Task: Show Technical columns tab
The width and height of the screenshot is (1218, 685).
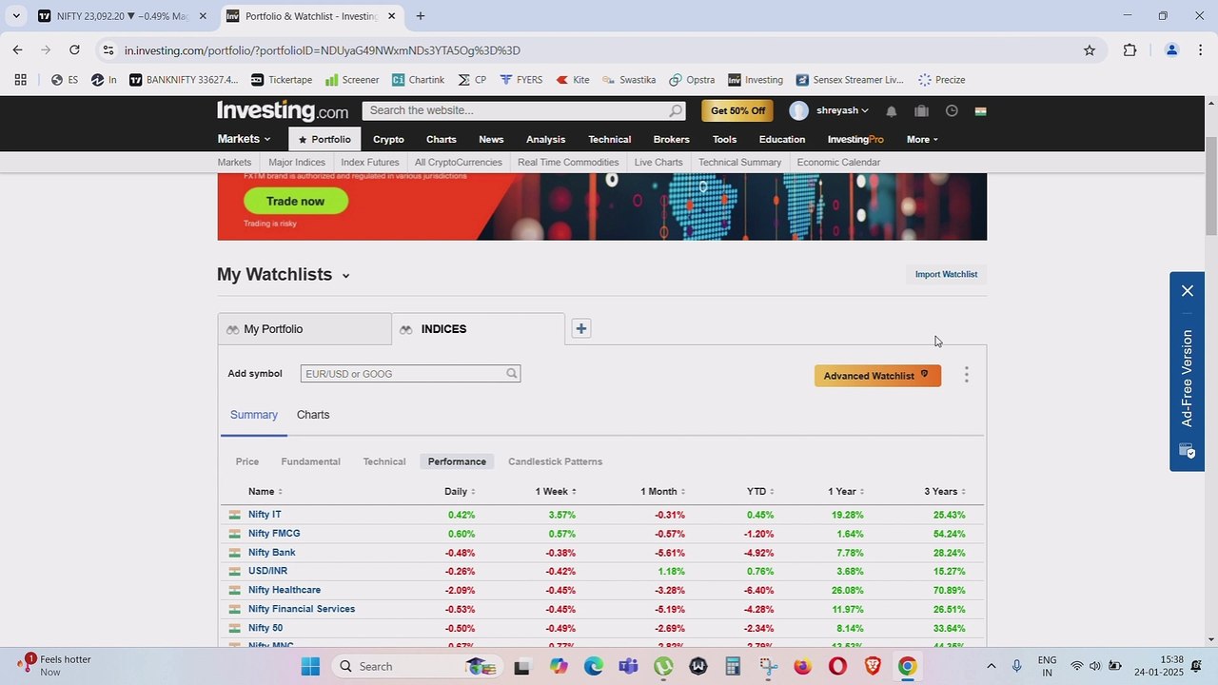Action: pyautogui.click(x=384, y=461)
